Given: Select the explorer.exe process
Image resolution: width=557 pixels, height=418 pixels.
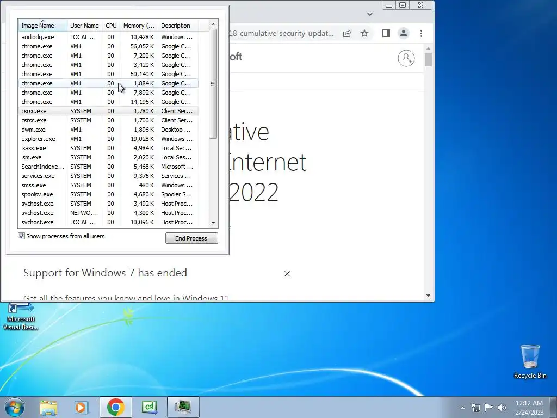Looking at the screenshot, I should [x=108, y=139].
